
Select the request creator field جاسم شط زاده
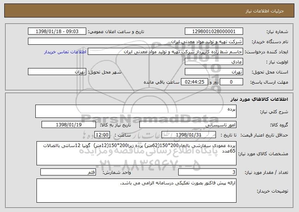click(165, 52)
